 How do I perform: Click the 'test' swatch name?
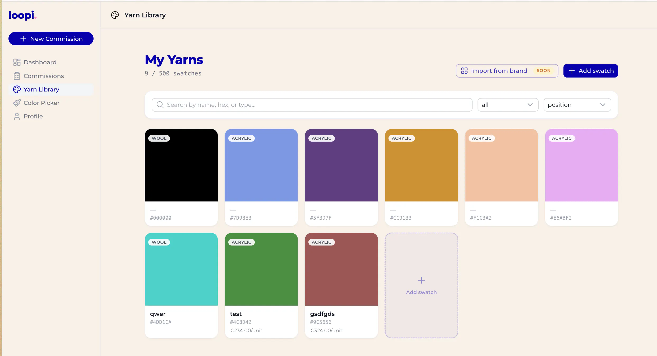pos(236,314)
